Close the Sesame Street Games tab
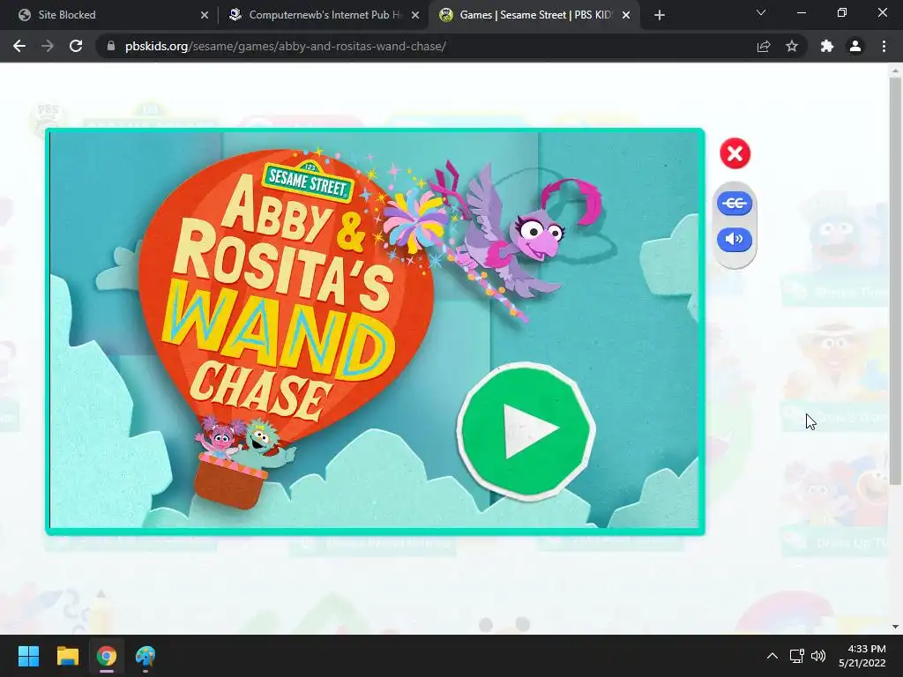This screenshot has height=677, width=903. coord(626,15)
